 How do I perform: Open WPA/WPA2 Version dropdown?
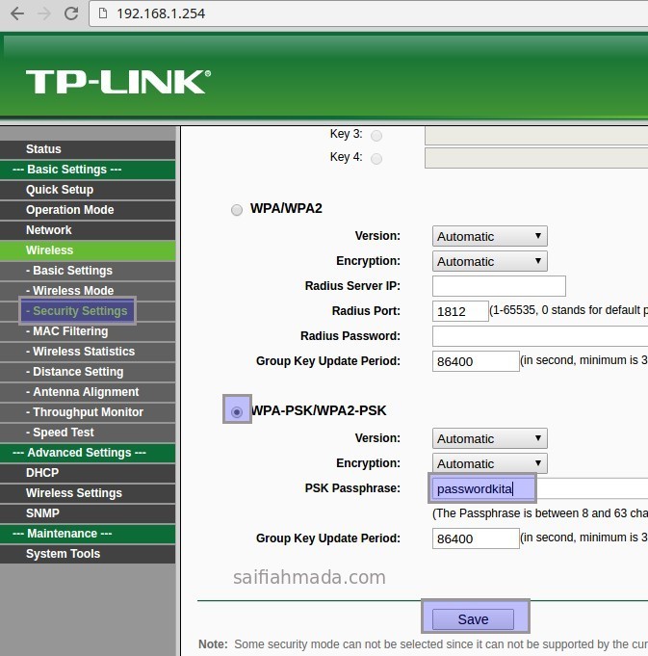(x=489, y=236)
